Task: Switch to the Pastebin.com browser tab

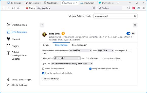Action: click(51, 3)
